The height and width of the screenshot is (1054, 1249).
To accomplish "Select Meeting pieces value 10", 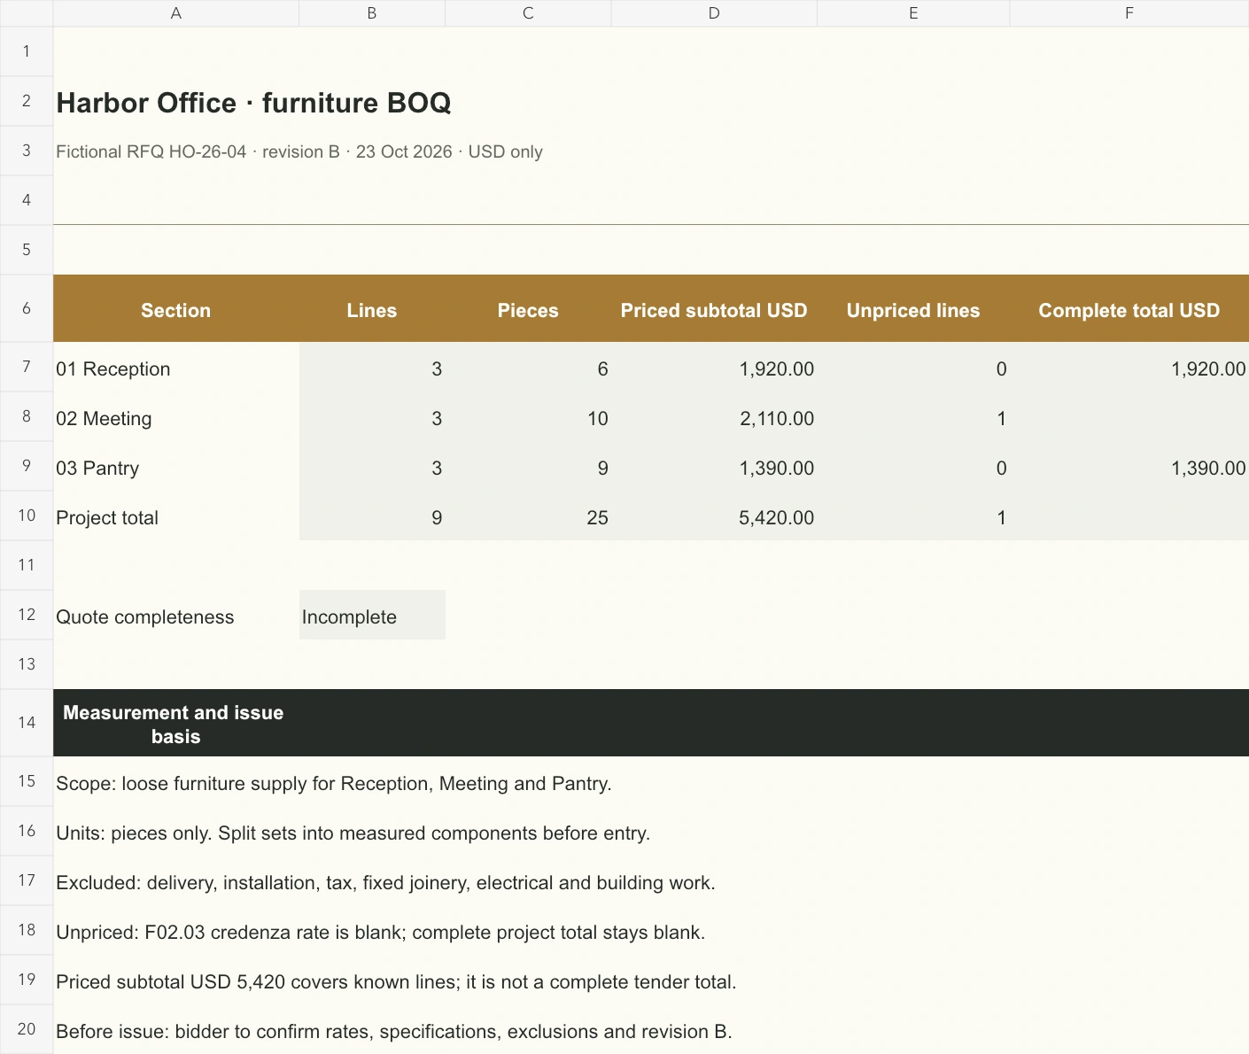I will (528, 416).
